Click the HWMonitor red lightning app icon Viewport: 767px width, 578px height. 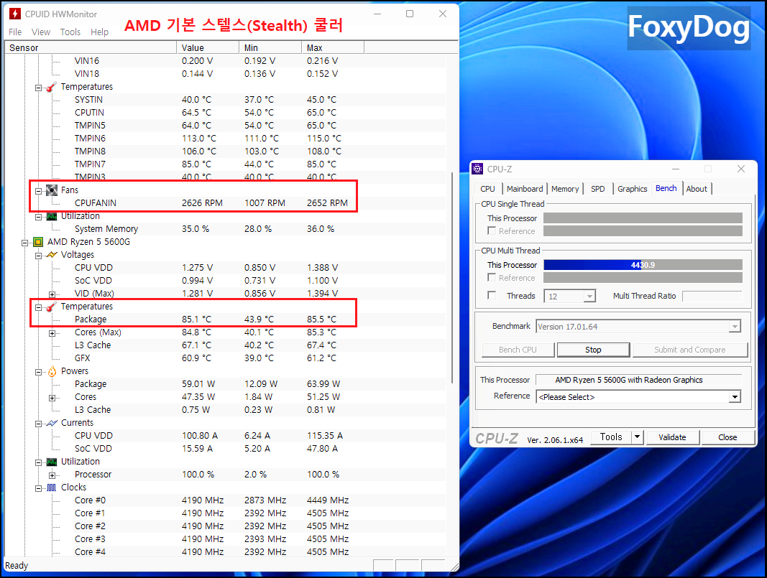pos(15,14)
